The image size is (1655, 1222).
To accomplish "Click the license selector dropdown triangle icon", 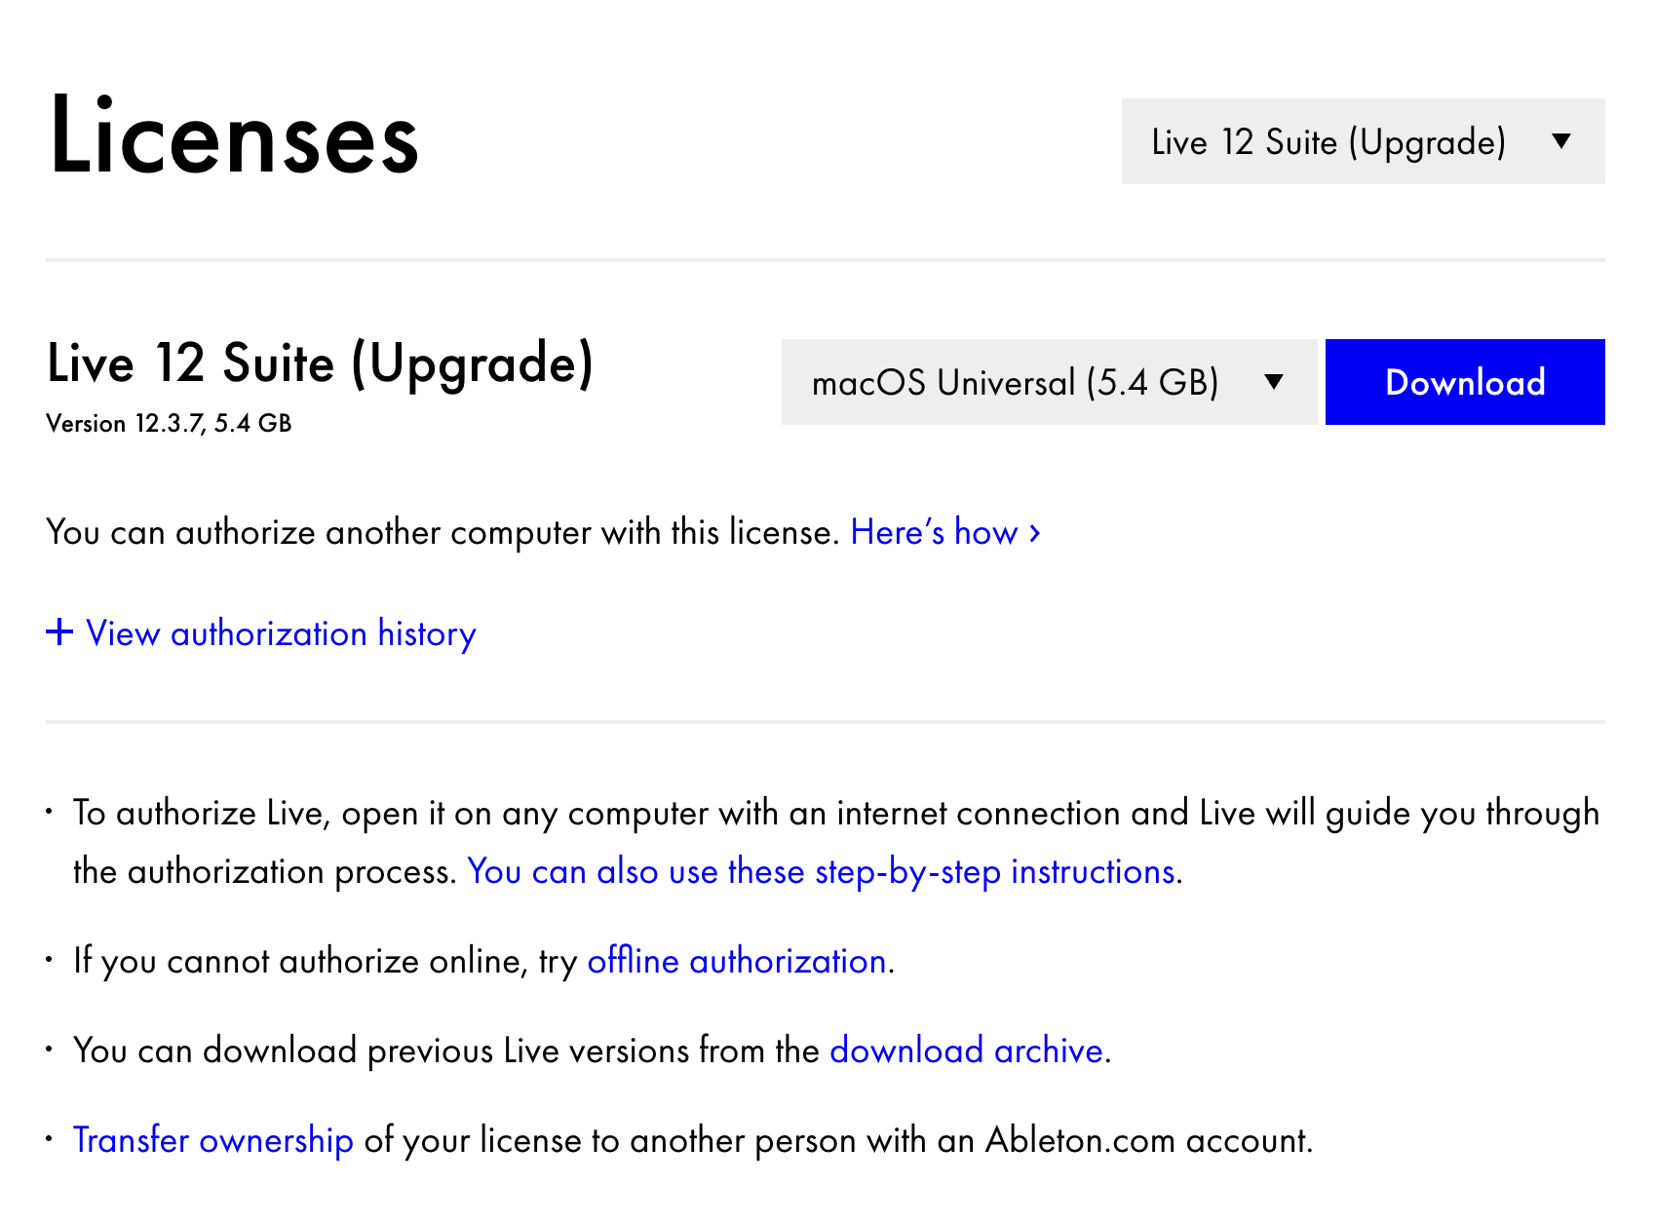I will click(1560, 142).
